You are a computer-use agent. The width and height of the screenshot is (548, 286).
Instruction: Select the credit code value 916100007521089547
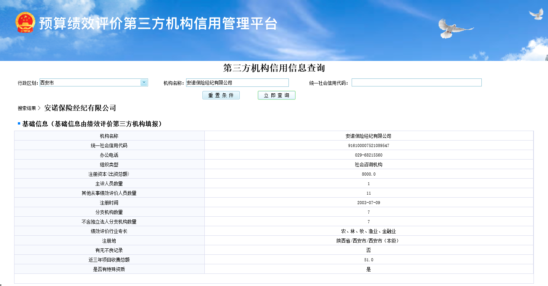pyautogui.click(x=368, y=145)
